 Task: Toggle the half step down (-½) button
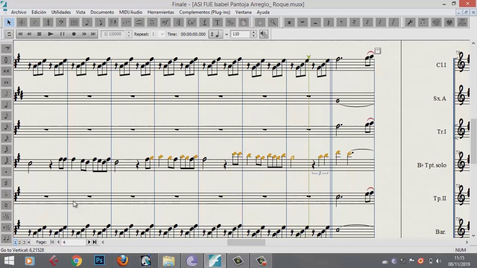point(6,216)
